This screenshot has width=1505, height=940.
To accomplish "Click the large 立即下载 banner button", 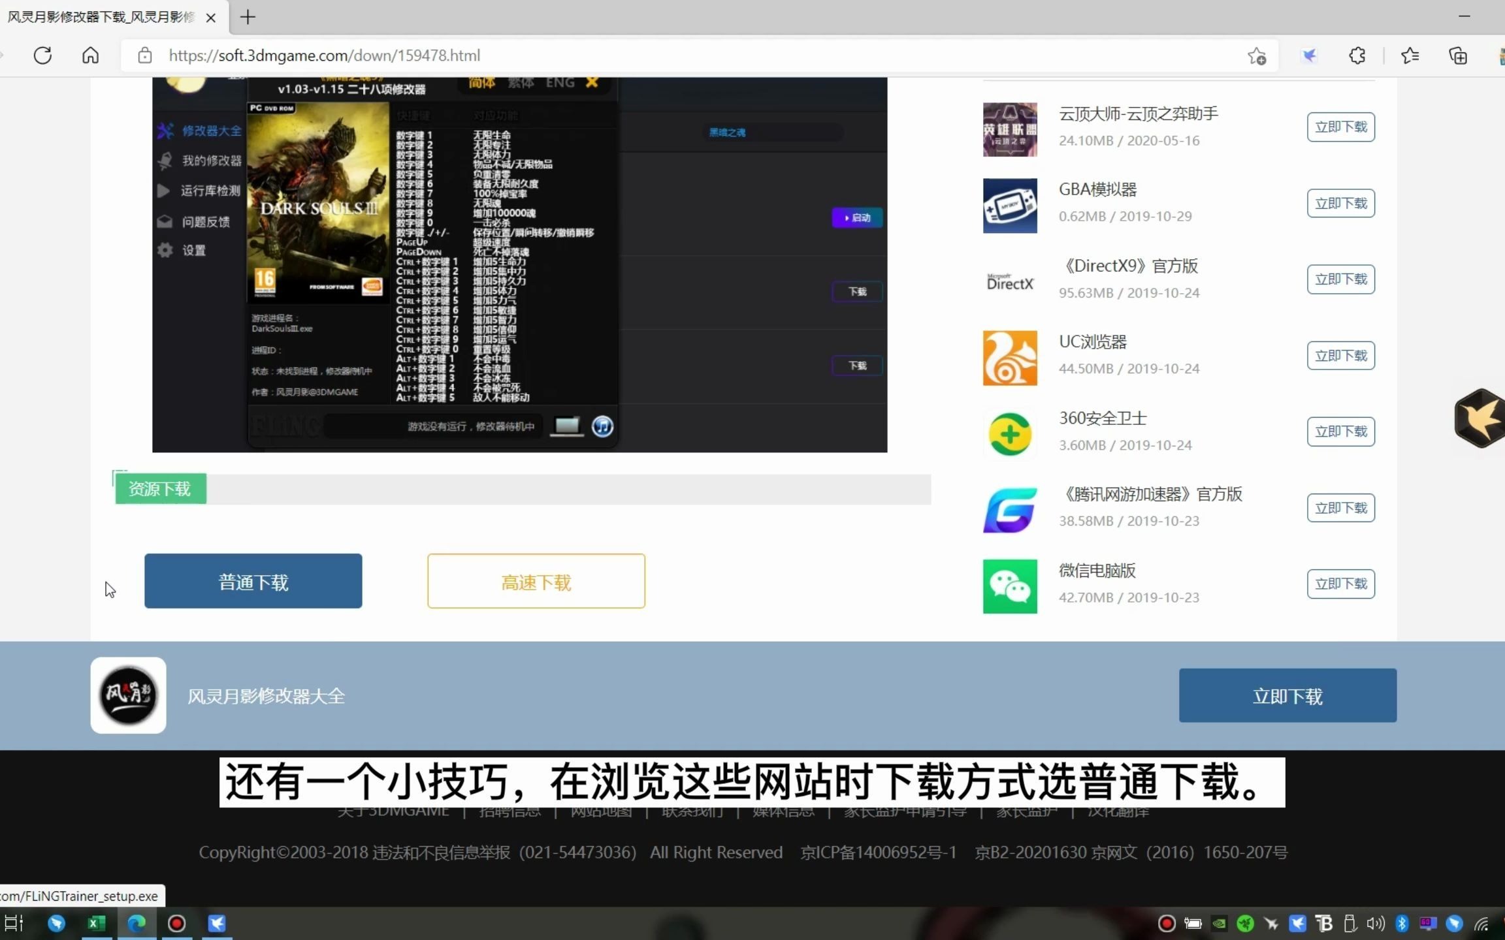I will click(1287, 695).
